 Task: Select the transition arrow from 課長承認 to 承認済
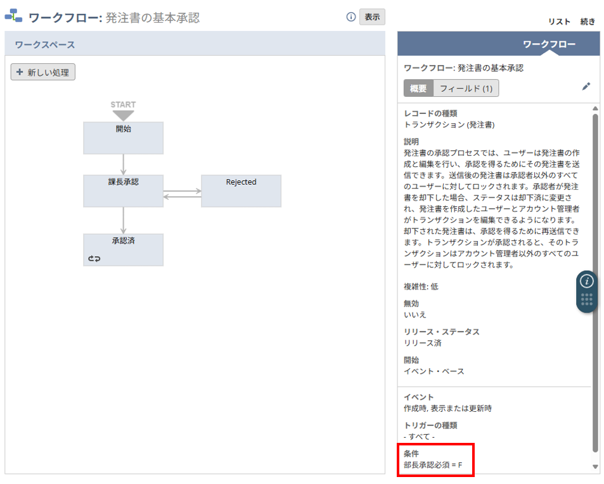124,220
